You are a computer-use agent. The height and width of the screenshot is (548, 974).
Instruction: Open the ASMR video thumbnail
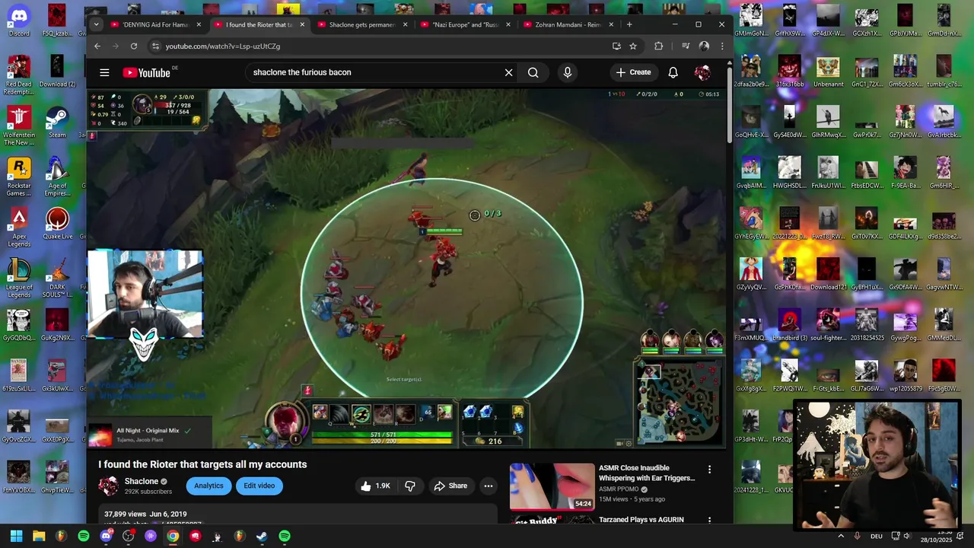point(552,486)
